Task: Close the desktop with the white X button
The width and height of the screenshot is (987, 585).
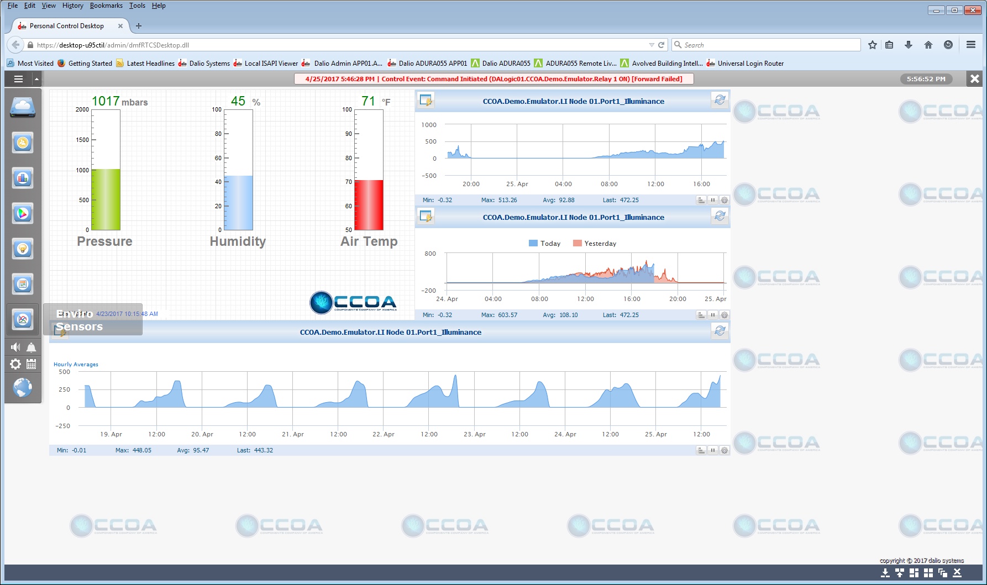Action: point(975,79)
